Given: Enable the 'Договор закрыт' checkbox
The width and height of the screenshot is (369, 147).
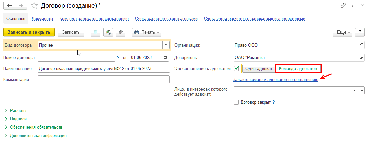Looking at the screenshot, I should click(236, 102).
